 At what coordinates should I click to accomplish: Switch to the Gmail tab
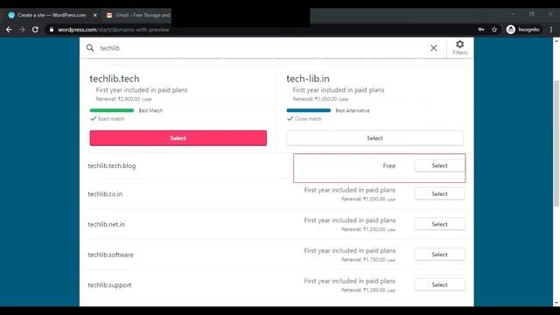click(x=137, y=15)
